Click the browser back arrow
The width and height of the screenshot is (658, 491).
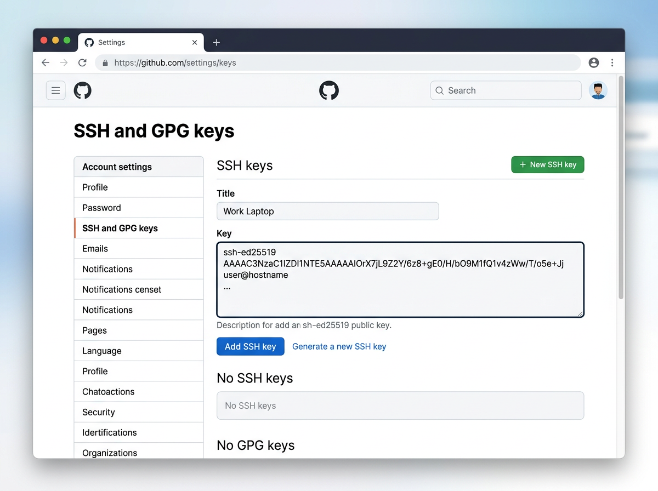click(x=46, y=62)
